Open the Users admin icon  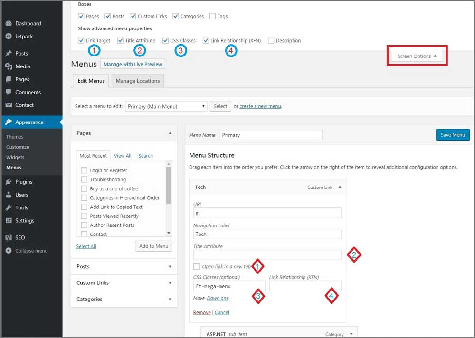(x=8, y=195)
